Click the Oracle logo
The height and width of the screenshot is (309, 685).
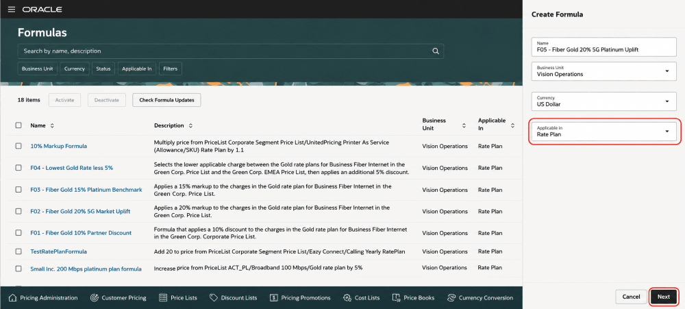point(42,9)
